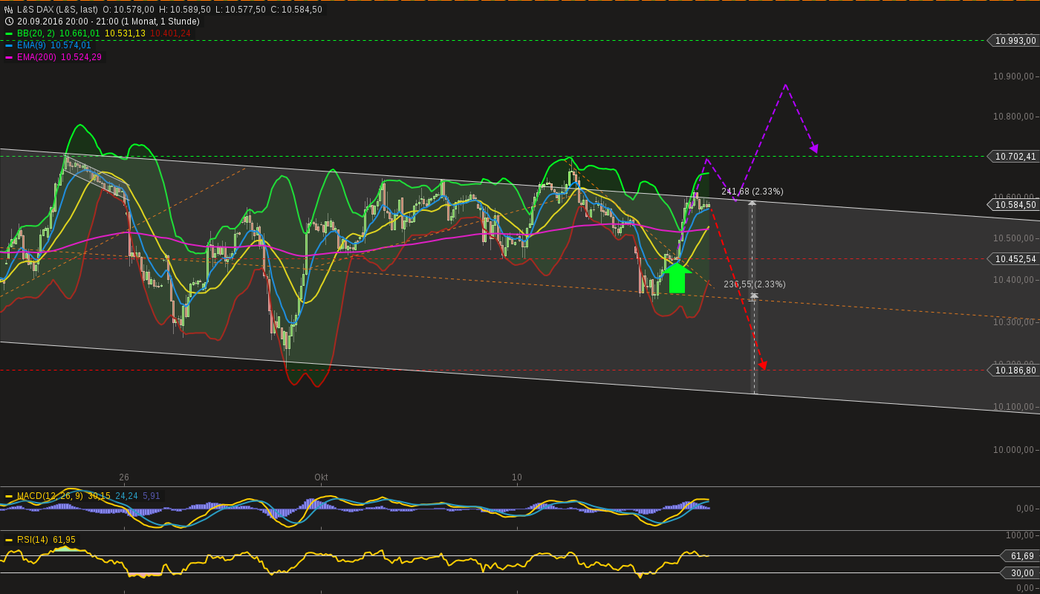Screen dimensions: 1040x594
Task: Click the RSI 30,00 level tag
Action: coord(1020,572)
